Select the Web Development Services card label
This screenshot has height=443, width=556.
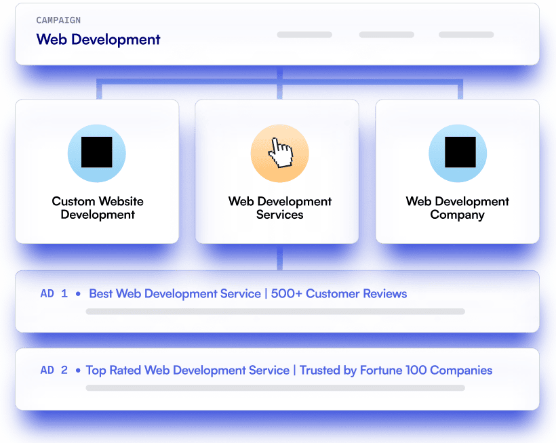[x=280, y=208]
